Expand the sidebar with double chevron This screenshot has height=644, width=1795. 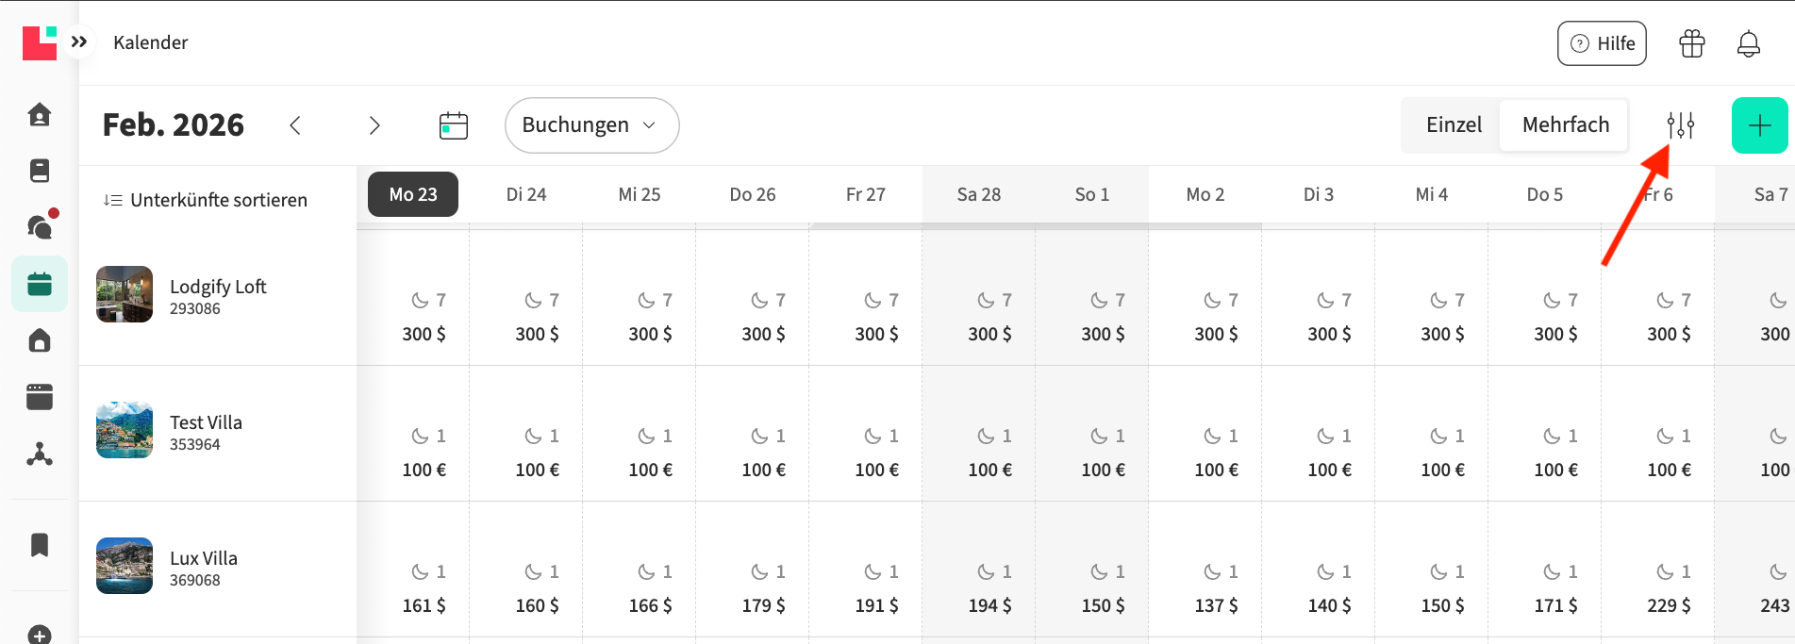click(x=79, y=41)
